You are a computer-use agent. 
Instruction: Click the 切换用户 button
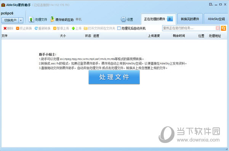point(10,20)
